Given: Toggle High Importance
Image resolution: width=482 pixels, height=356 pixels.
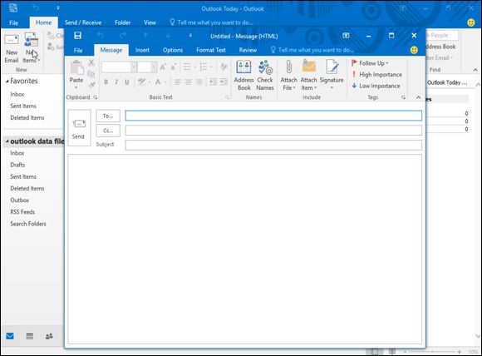Looking at the screenshot, I should pos(376,75).
